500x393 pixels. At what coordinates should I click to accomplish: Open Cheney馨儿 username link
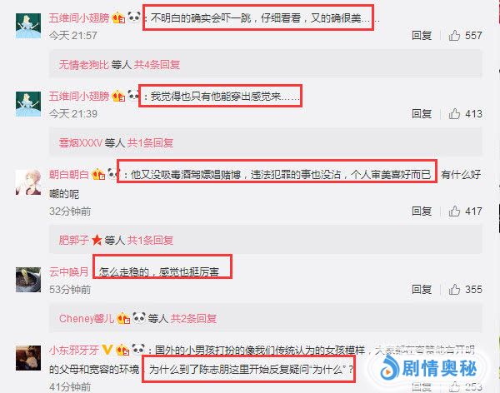tap(87, 318)
